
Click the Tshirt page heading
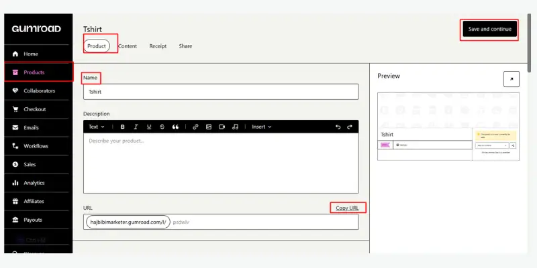click(93, 29)
